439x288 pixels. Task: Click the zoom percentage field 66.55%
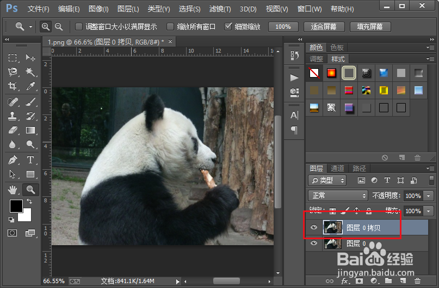pyautogui.click(x=54, y=281)
